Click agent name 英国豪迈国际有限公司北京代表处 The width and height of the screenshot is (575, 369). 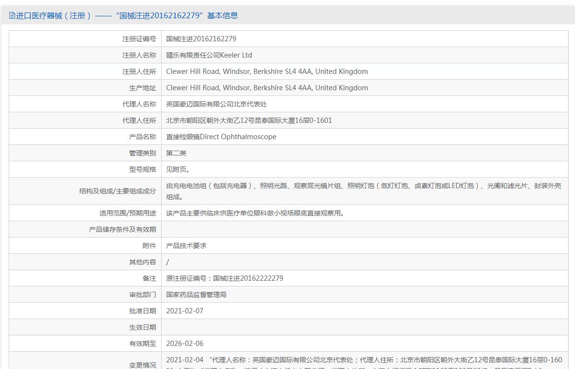click(x=216, y=104)
